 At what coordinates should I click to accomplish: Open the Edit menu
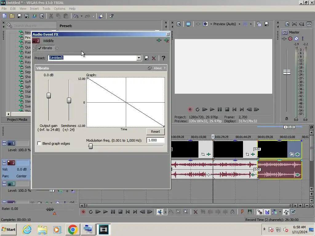click(13, 9)
